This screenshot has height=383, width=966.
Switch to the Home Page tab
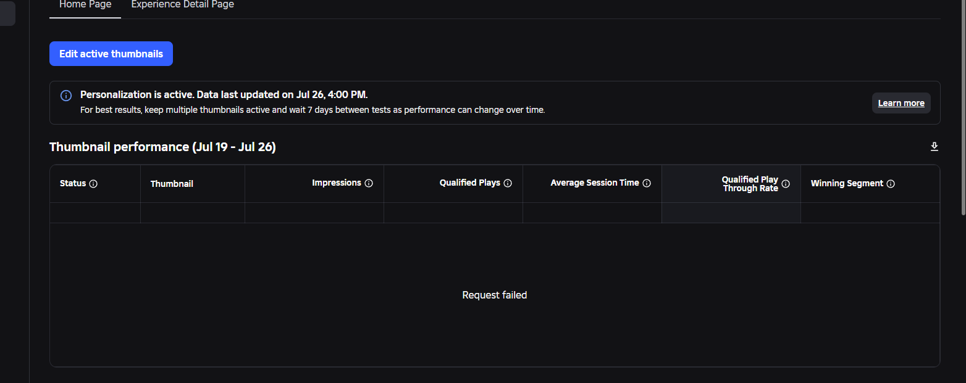point(85,5)
